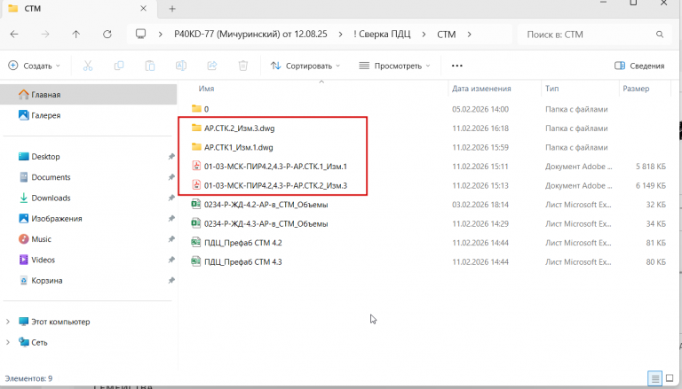Click the computer icon in the address bar
The image size is (682, 389).
tap(140, 34)
